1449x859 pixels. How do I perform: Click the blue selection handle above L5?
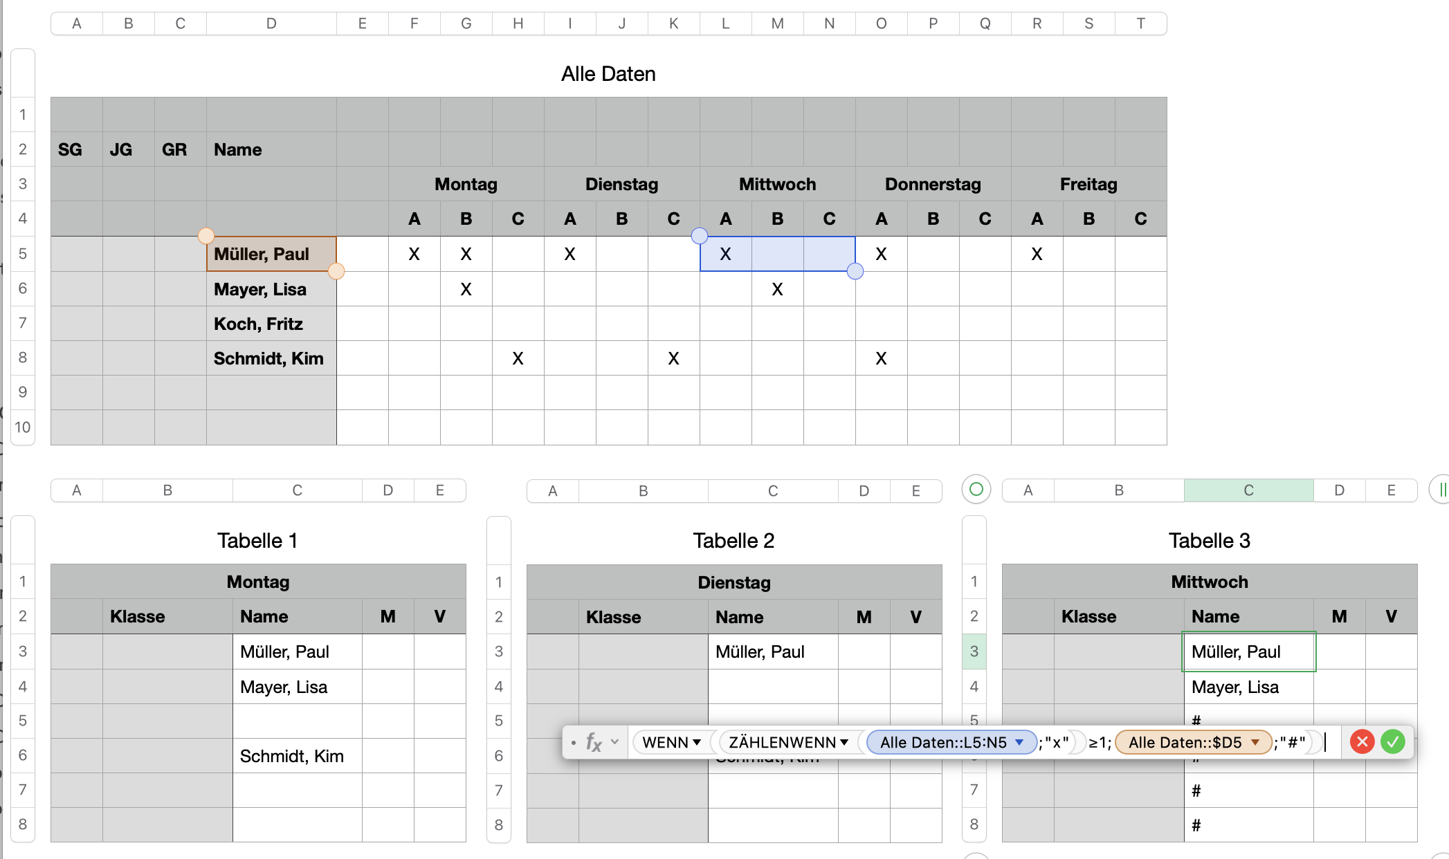700,236
